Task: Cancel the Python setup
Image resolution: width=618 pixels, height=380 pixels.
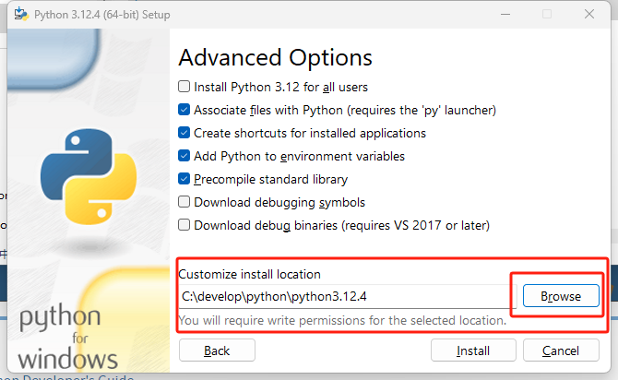Action: (561, 350)
